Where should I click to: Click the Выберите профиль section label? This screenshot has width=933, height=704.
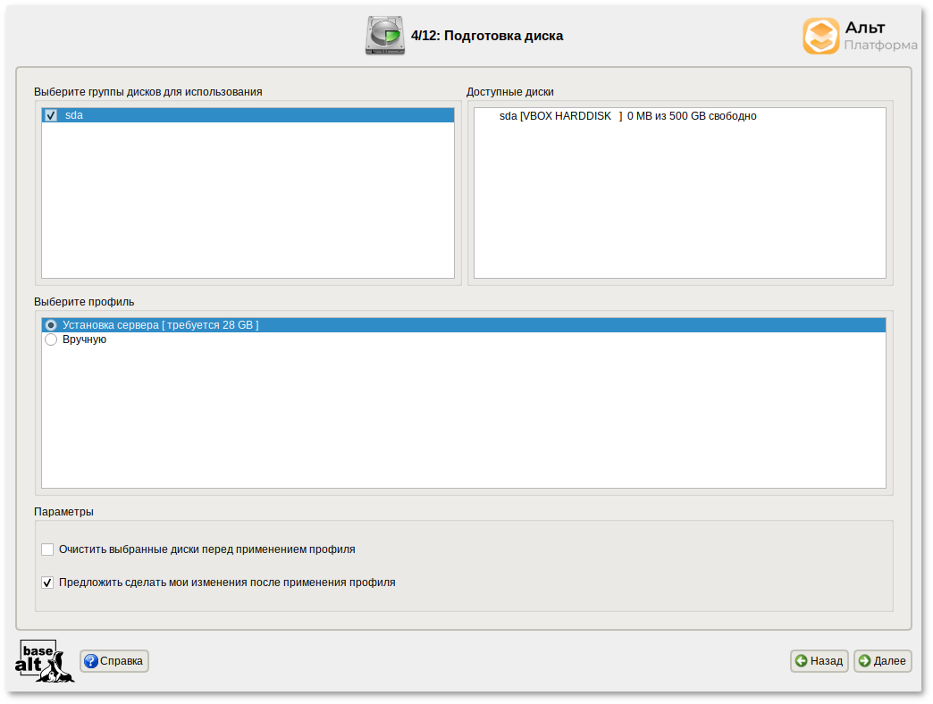point(84,302)
